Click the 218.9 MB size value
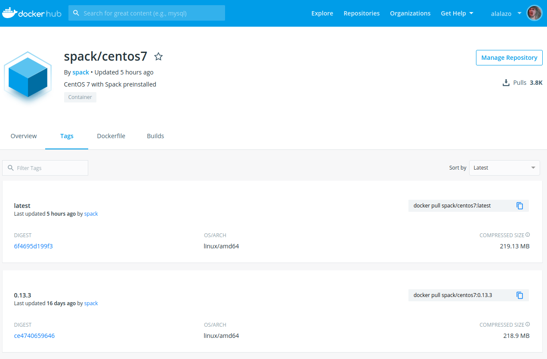 516,336
